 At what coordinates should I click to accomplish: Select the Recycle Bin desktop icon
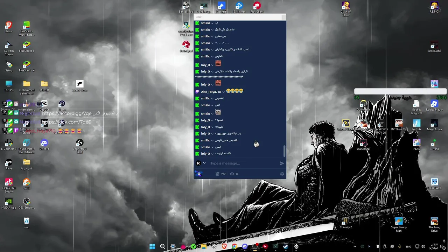(27, 223)
